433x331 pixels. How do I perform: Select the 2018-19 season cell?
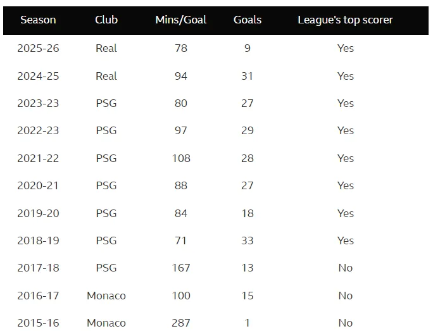click(x=38, y=240)
